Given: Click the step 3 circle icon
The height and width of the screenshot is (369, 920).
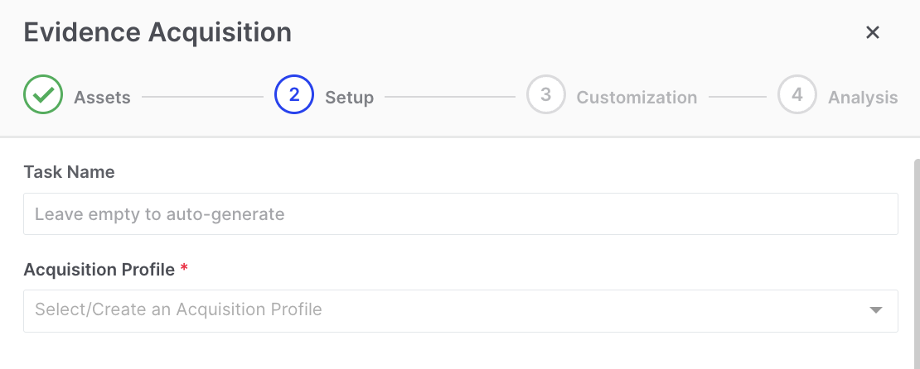Looking at the screenshot, I should [545, 95].
